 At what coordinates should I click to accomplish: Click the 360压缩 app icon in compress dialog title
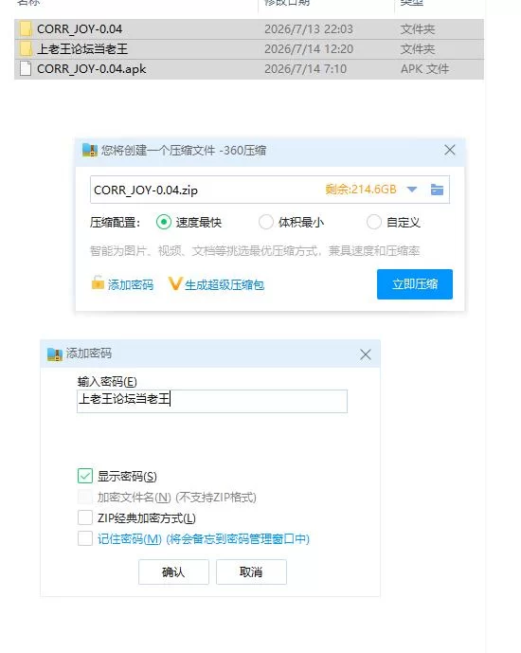pos(89,150)
